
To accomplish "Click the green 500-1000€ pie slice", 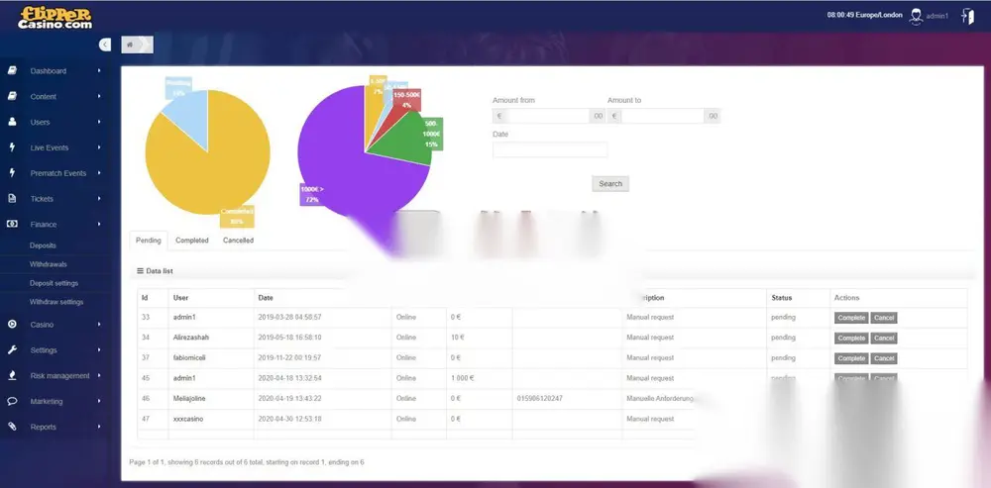I will pyautogui.click(x=404, y=141).
